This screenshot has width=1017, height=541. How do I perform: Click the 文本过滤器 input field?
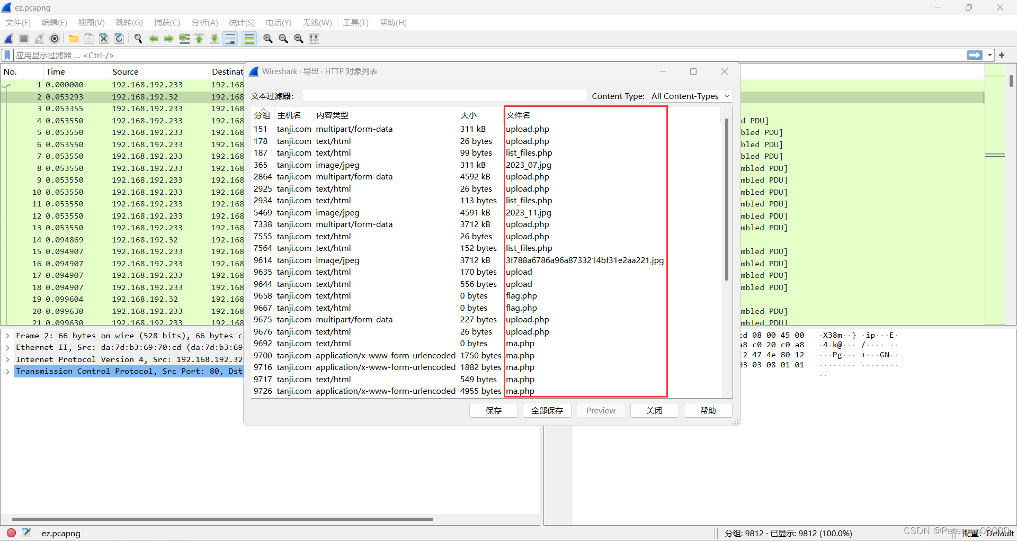pyautogui.click(x=444, y=96)
